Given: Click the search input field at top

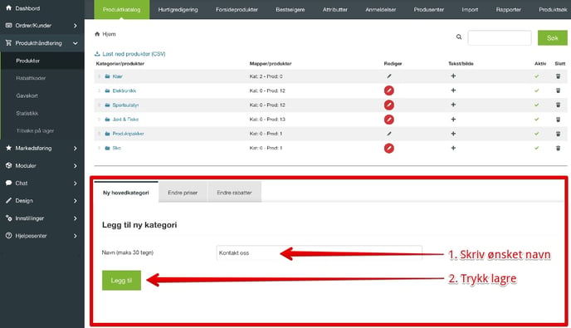Looking at the screenshot, I should (x=500, y=37).
